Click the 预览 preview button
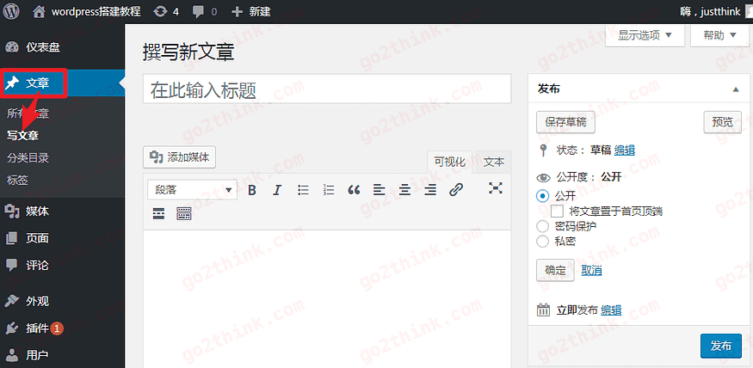 tap(722, 122)
